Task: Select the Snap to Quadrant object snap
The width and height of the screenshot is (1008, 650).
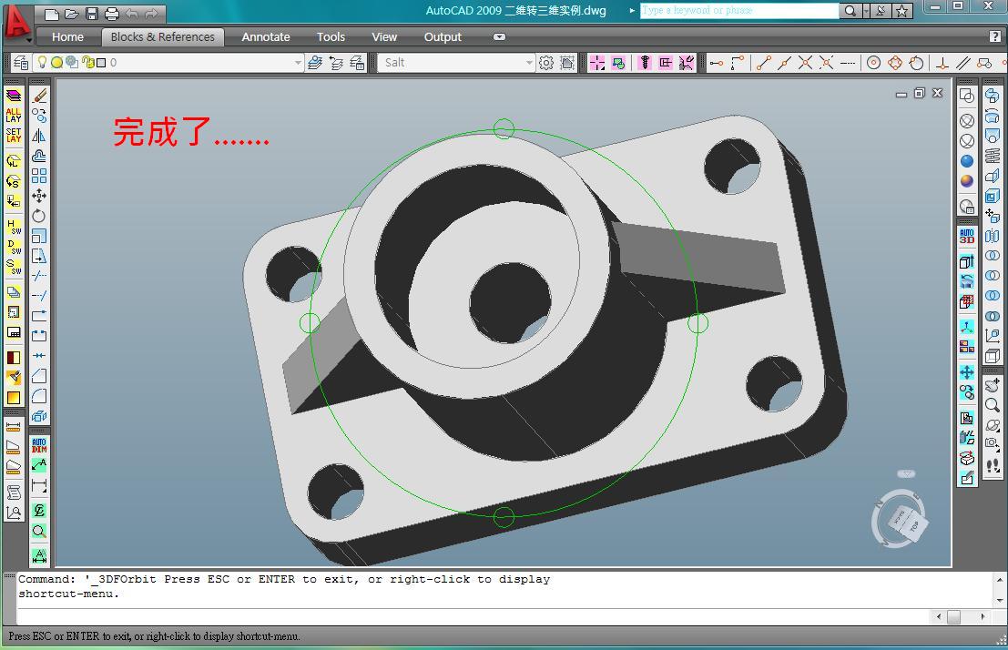Action: tap(895, 63)
